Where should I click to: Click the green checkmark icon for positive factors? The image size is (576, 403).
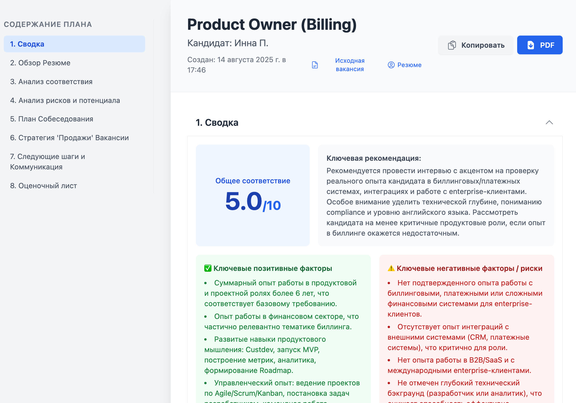pyautogui.click(x=207, y=268)
